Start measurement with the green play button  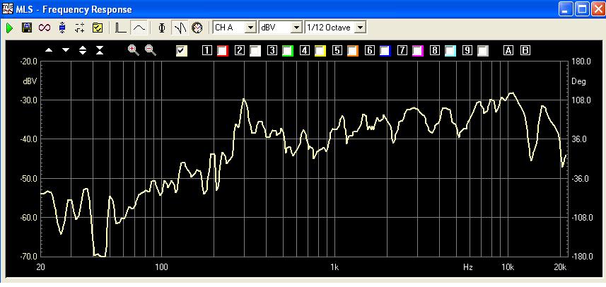(x=9, y=28)
